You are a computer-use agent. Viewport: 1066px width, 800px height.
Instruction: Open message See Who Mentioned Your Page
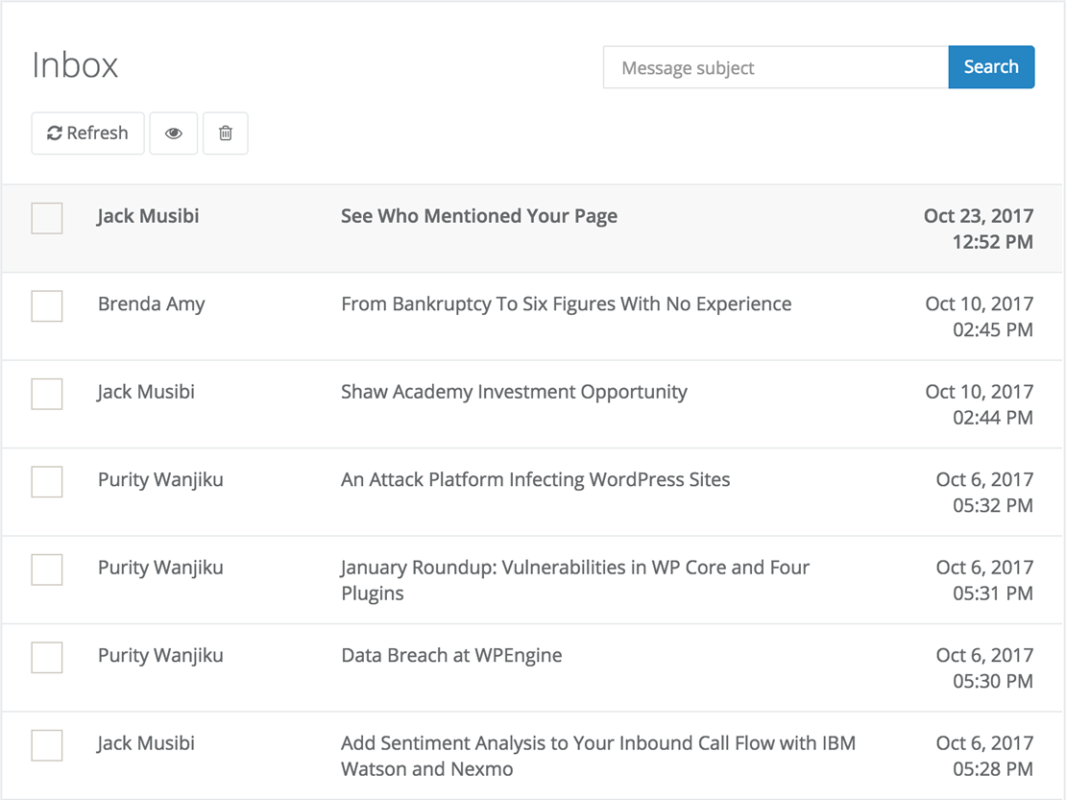coord(479,216)
